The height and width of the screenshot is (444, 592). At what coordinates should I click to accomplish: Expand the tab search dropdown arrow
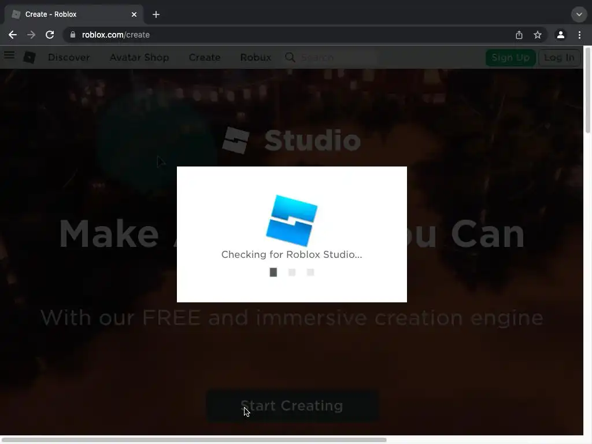click(579, 14)
